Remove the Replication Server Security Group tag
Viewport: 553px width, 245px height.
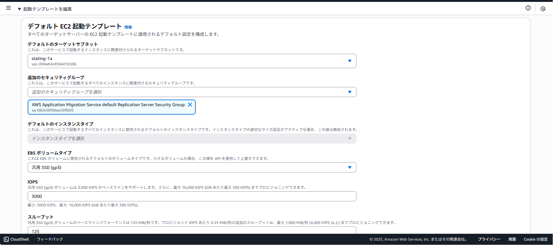(x=190, y=105)
